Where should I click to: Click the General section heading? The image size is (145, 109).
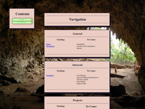pyautogui.click(x=78, y=34)
